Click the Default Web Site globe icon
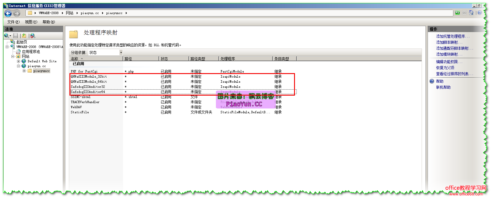The width and height of the screenshot is (492, 199). coord(24,61)
